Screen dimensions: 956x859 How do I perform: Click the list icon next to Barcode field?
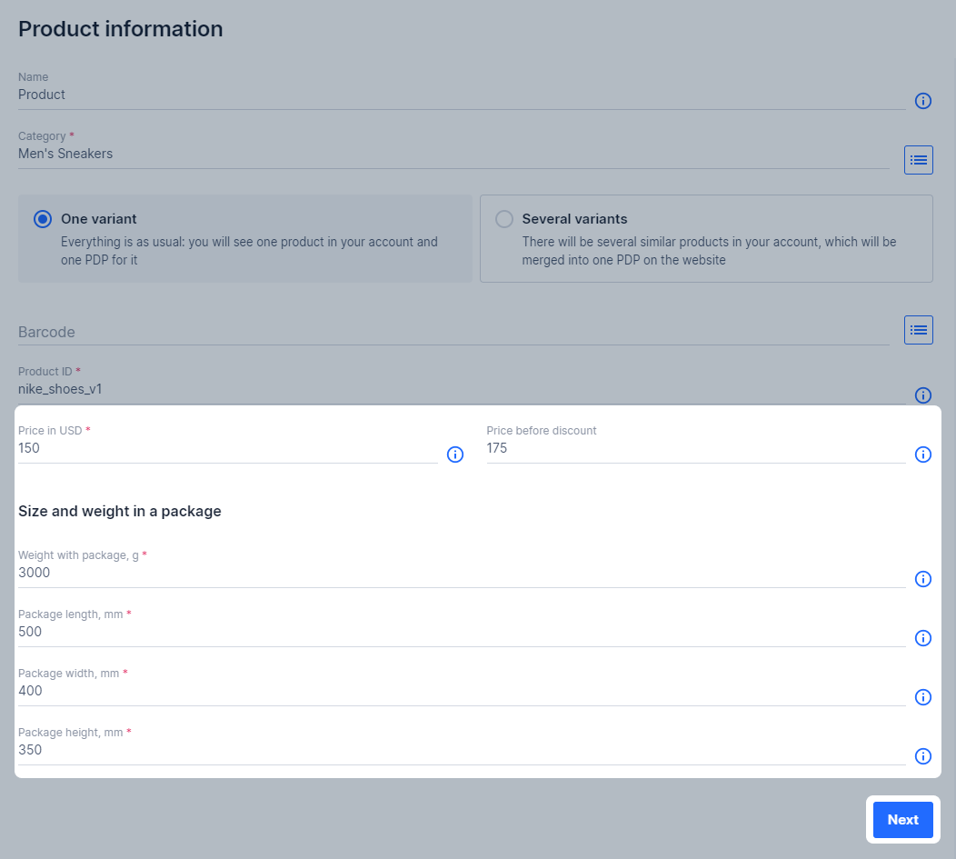point(918,330)
